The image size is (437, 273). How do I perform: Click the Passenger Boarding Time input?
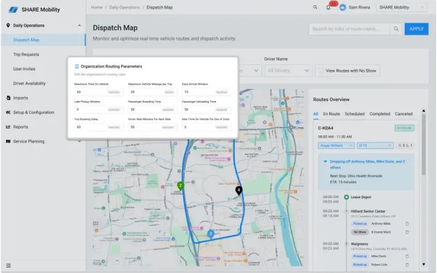click(152, 110)
